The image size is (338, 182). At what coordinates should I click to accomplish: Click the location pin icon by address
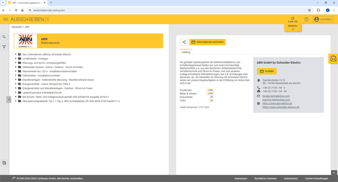[x=259, y=80]
